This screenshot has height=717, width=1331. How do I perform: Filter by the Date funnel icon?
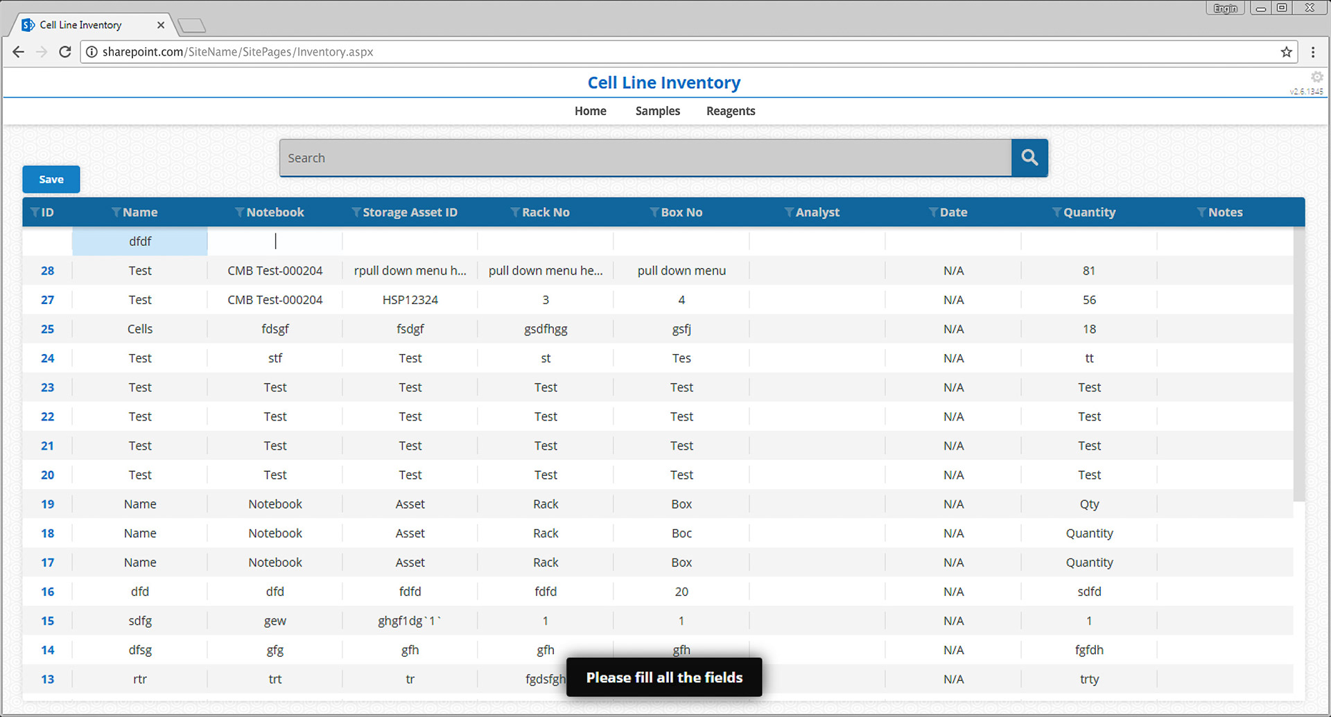pyautogui.click(x=933, y=213)
